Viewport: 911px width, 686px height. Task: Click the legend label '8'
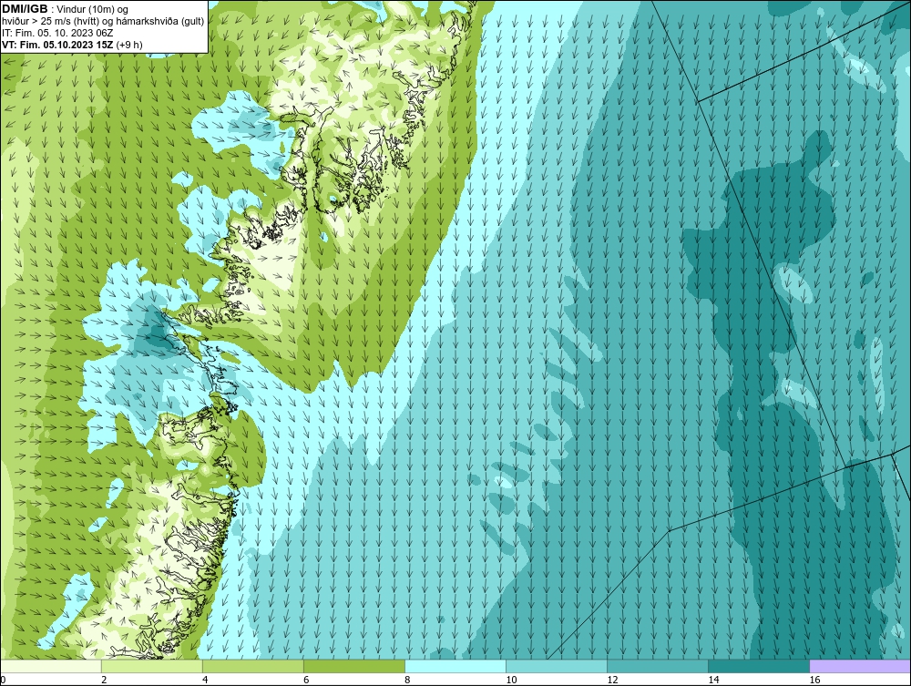click(x=407, y=680)
